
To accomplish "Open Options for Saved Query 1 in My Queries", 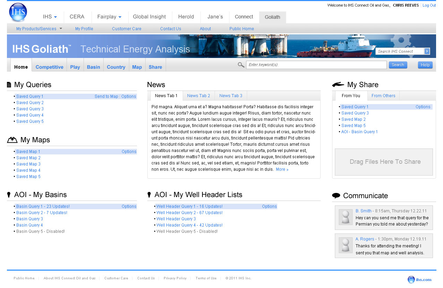I will pos(129,96).
